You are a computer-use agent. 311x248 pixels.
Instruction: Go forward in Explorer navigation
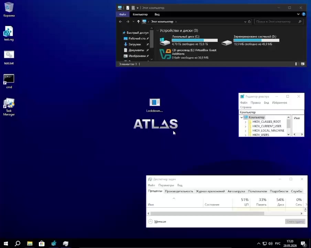(x=128, y=21)
